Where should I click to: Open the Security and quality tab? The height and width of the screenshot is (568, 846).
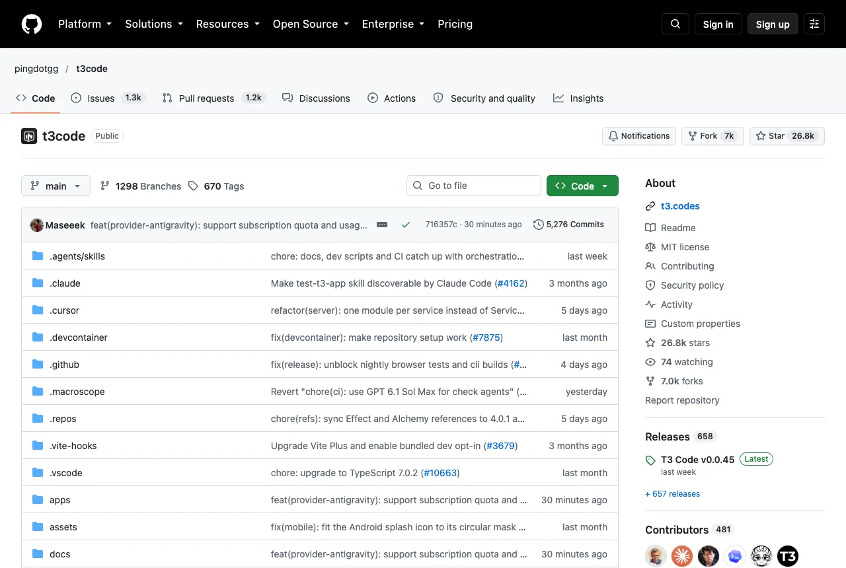tap(484, 98)
